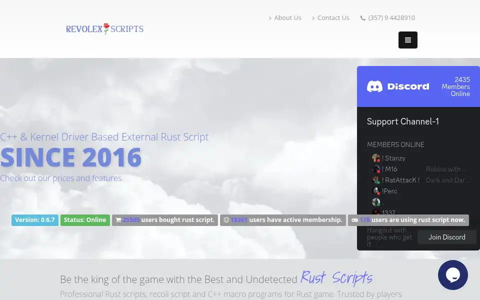Open the chat bubble widget
The width and height of the screenshot is (480, 300).
coord(453,275)
